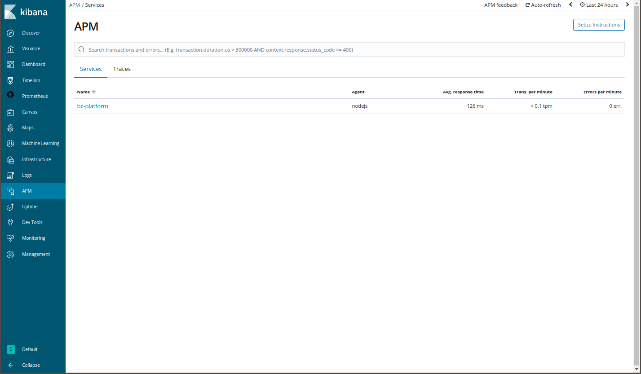Click the Default space avatar
This screenshot has width=641, height=374.
point(11,349)
